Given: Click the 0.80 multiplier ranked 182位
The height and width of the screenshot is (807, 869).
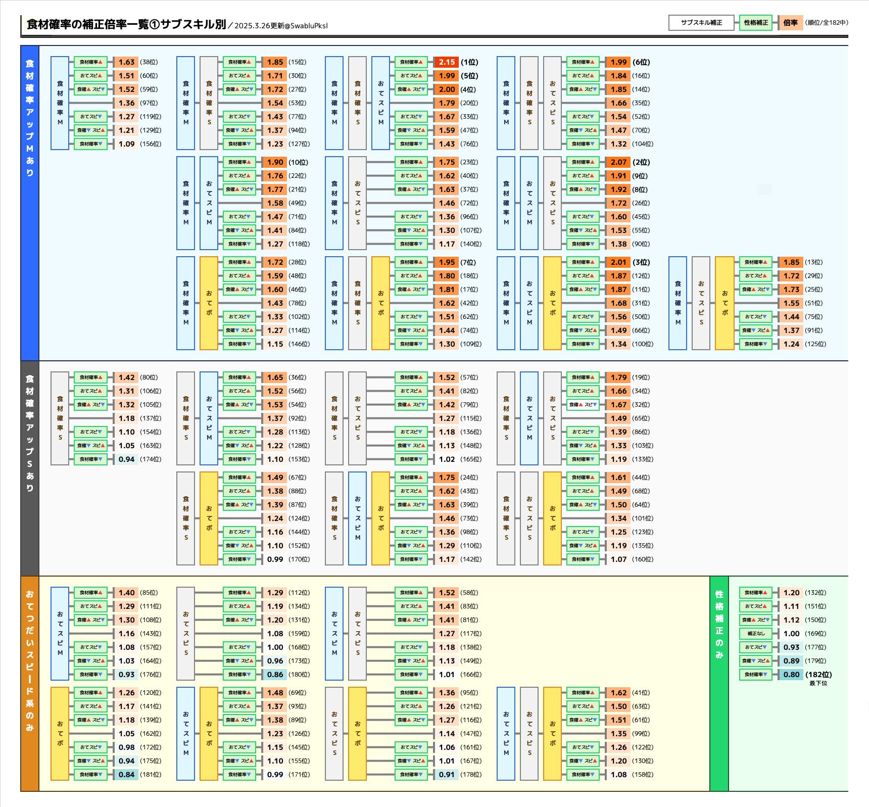Looking at the screenshot, I should point(791,675).
